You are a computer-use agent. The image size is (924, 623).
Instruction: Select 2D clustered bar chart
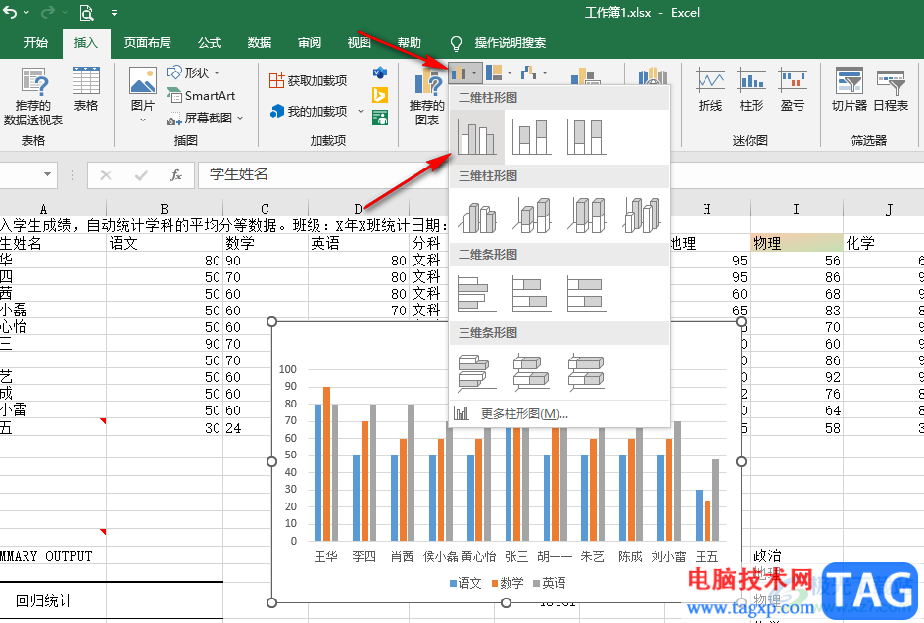tap(477, 293)
